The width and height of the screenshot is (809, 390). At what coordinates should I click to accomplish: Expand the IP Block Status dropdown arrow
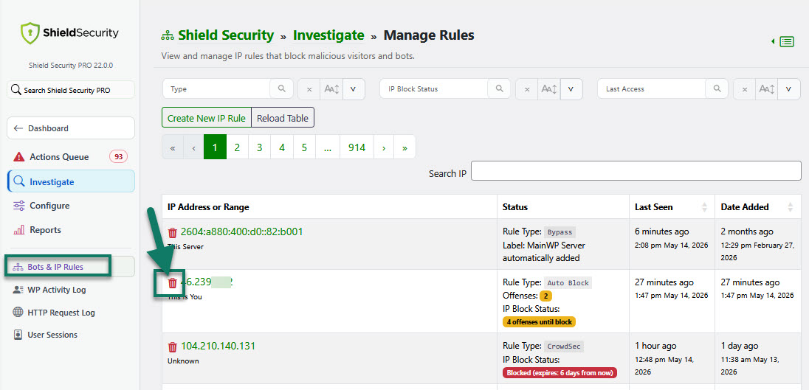[571, 89]
